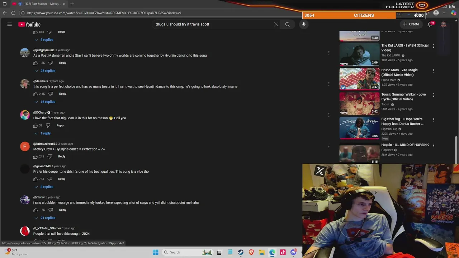
Task: Run search with the magnifier button
Action: (x=288, y=24)
